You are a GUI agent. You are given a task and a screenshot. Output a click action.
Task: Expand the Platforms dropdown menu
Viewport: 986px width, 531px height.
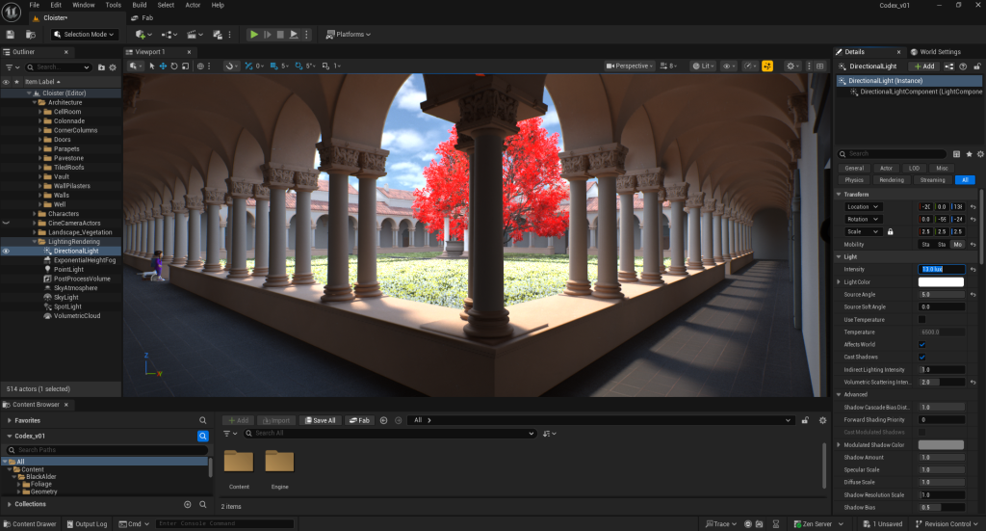point(349,35)
